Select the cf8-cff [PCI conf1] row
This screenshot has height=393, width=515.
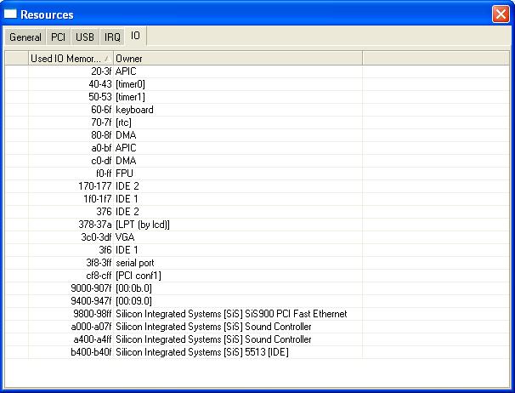tap(257, 276)
